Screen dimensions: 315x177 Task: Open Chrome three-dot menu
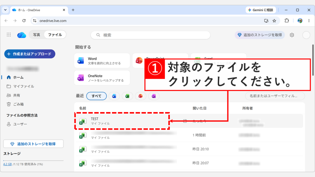pos(309,21)
